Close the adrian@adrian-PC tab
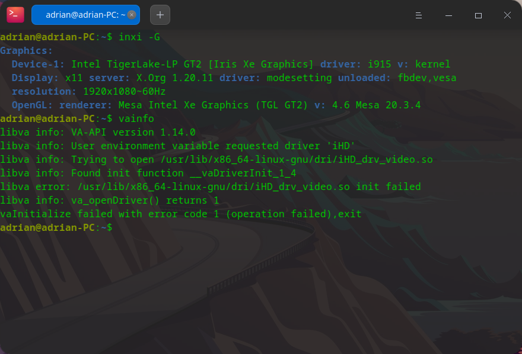 [x=132, y=15]
